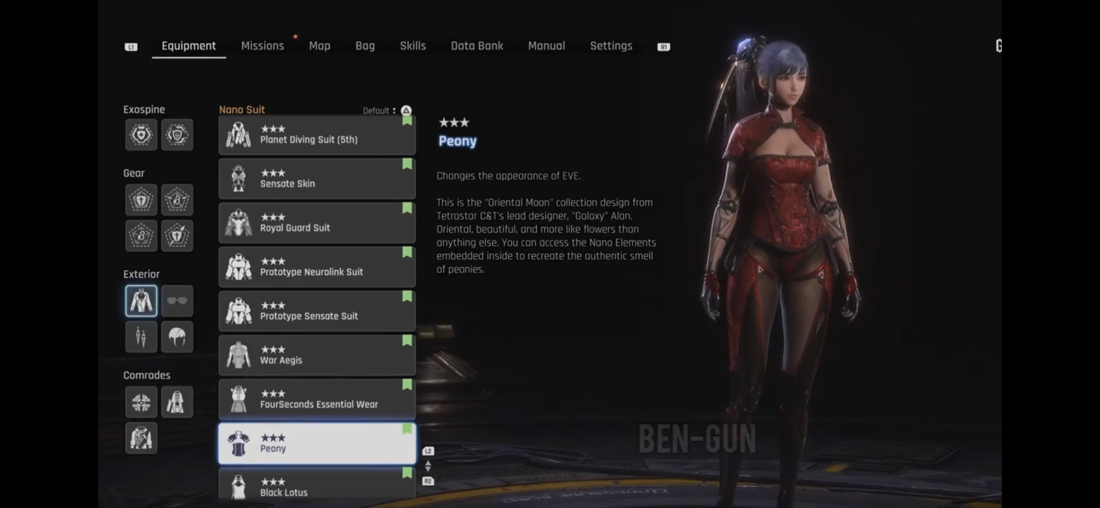Click the green bookmark on Sensate Skin
Viewport: 1100px width, 508px height.
[407, 164]
